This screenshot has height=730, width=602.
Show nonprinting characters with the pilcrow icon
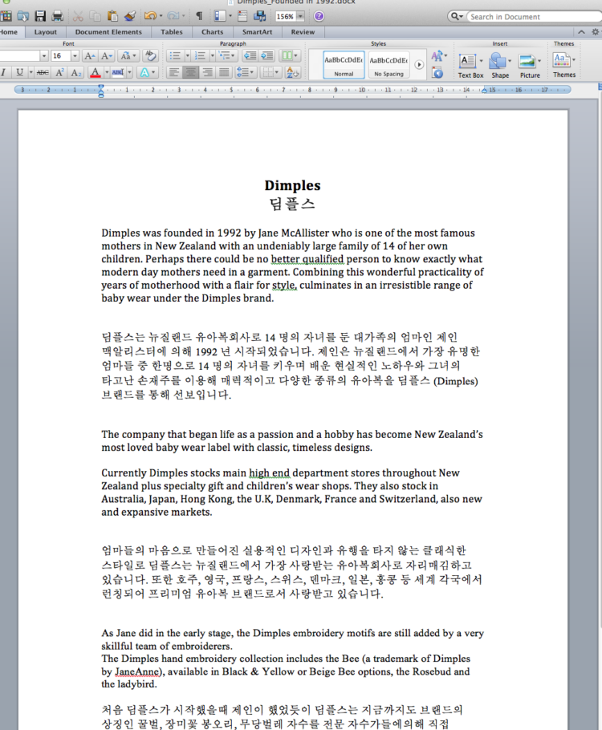click(x=199, y=16)
